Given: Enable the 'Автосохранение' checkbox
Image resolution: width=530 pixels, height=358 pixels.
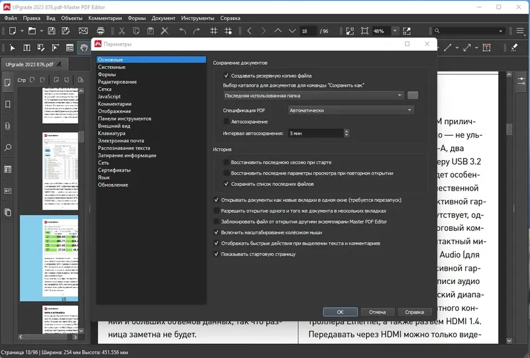Looking at the screenshot, I should (227, 122).
